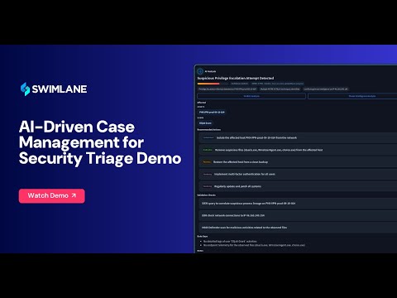The height and width of the screenshot is (298, 397).
Task: Click 'Isolate the affected host' recommended action
Action: (298, 137)
